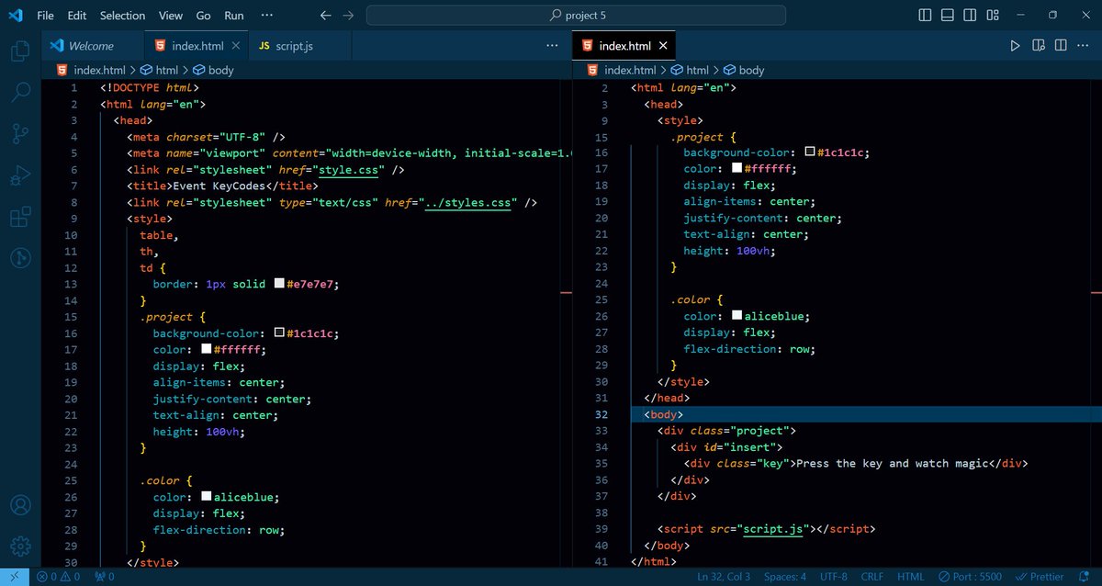The width and height of the screenshot is (1102, 586).
Task: Open the Go menu
Action: point(204,16)
